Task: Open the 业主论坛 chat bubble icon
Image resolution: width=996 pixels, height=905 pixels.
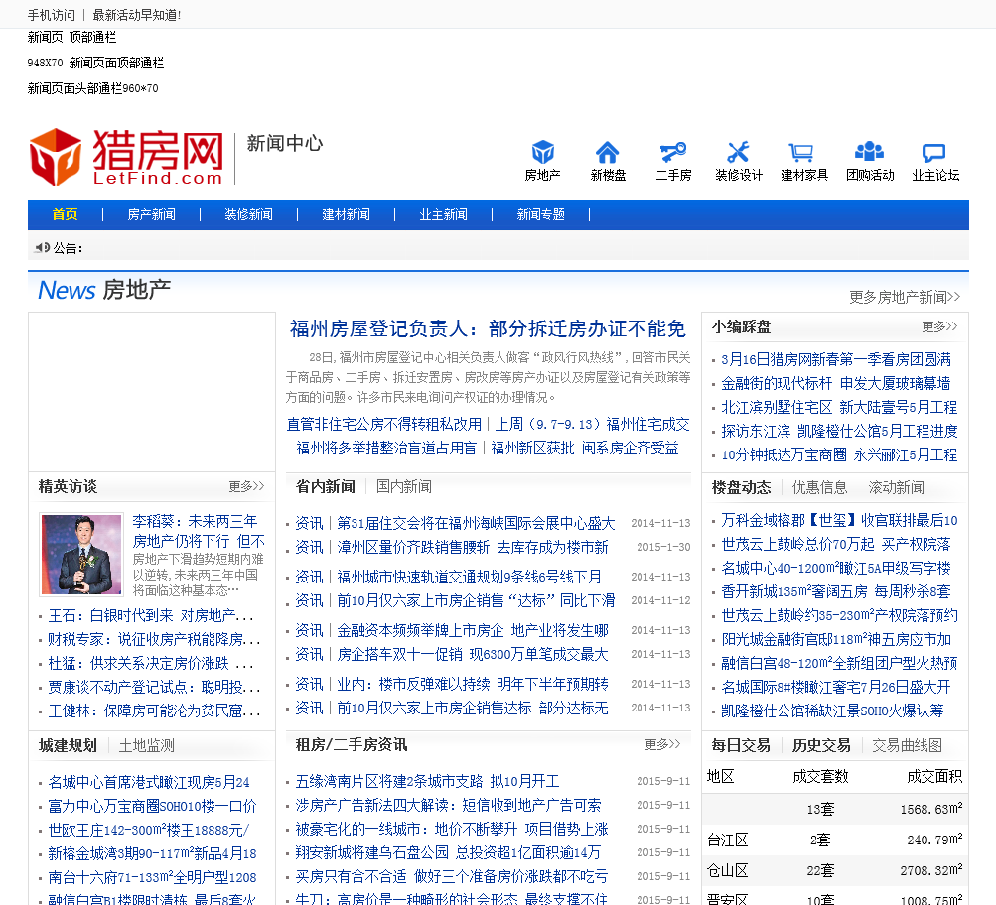Action: [x=933, y=153]
